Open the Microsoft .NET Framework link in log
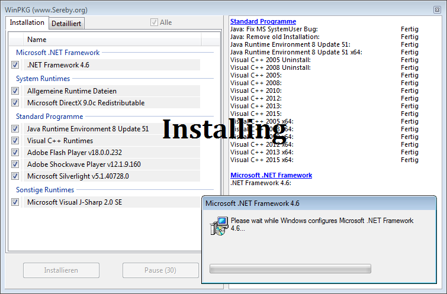Viewport: 447px width, 294px height. click(271, 175)
